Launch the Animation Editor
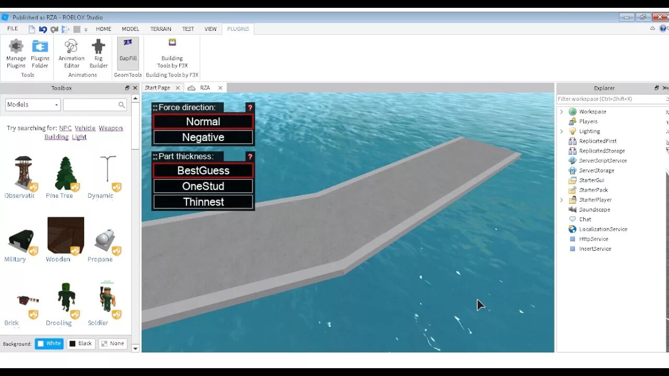Screen dimensions: 669x376 point(72,53)
